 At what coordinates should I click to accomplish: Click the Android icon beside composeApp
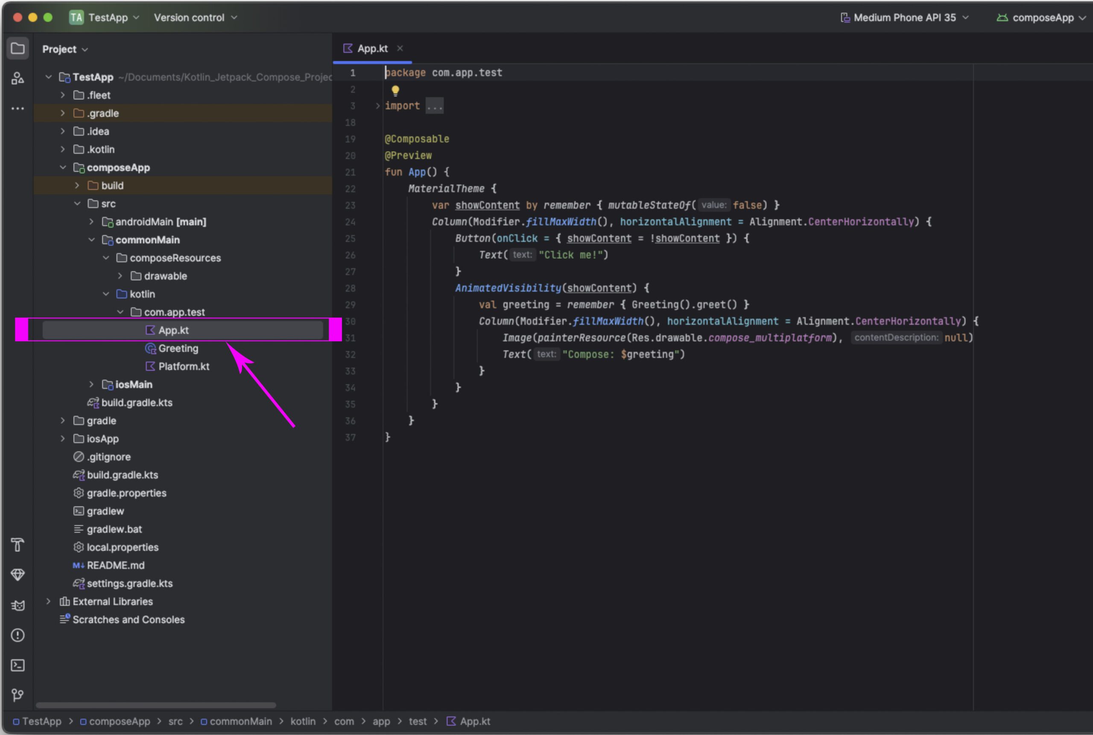(1002, 18)
